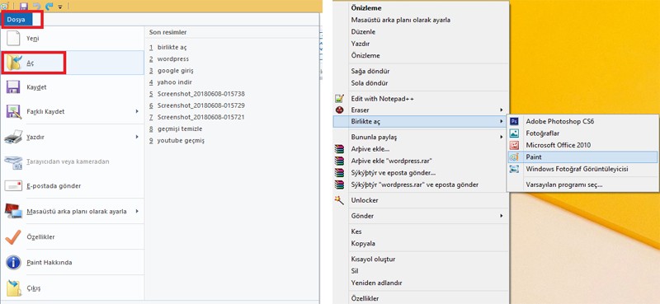Click the Yazdır printer icon

point(13,137)
